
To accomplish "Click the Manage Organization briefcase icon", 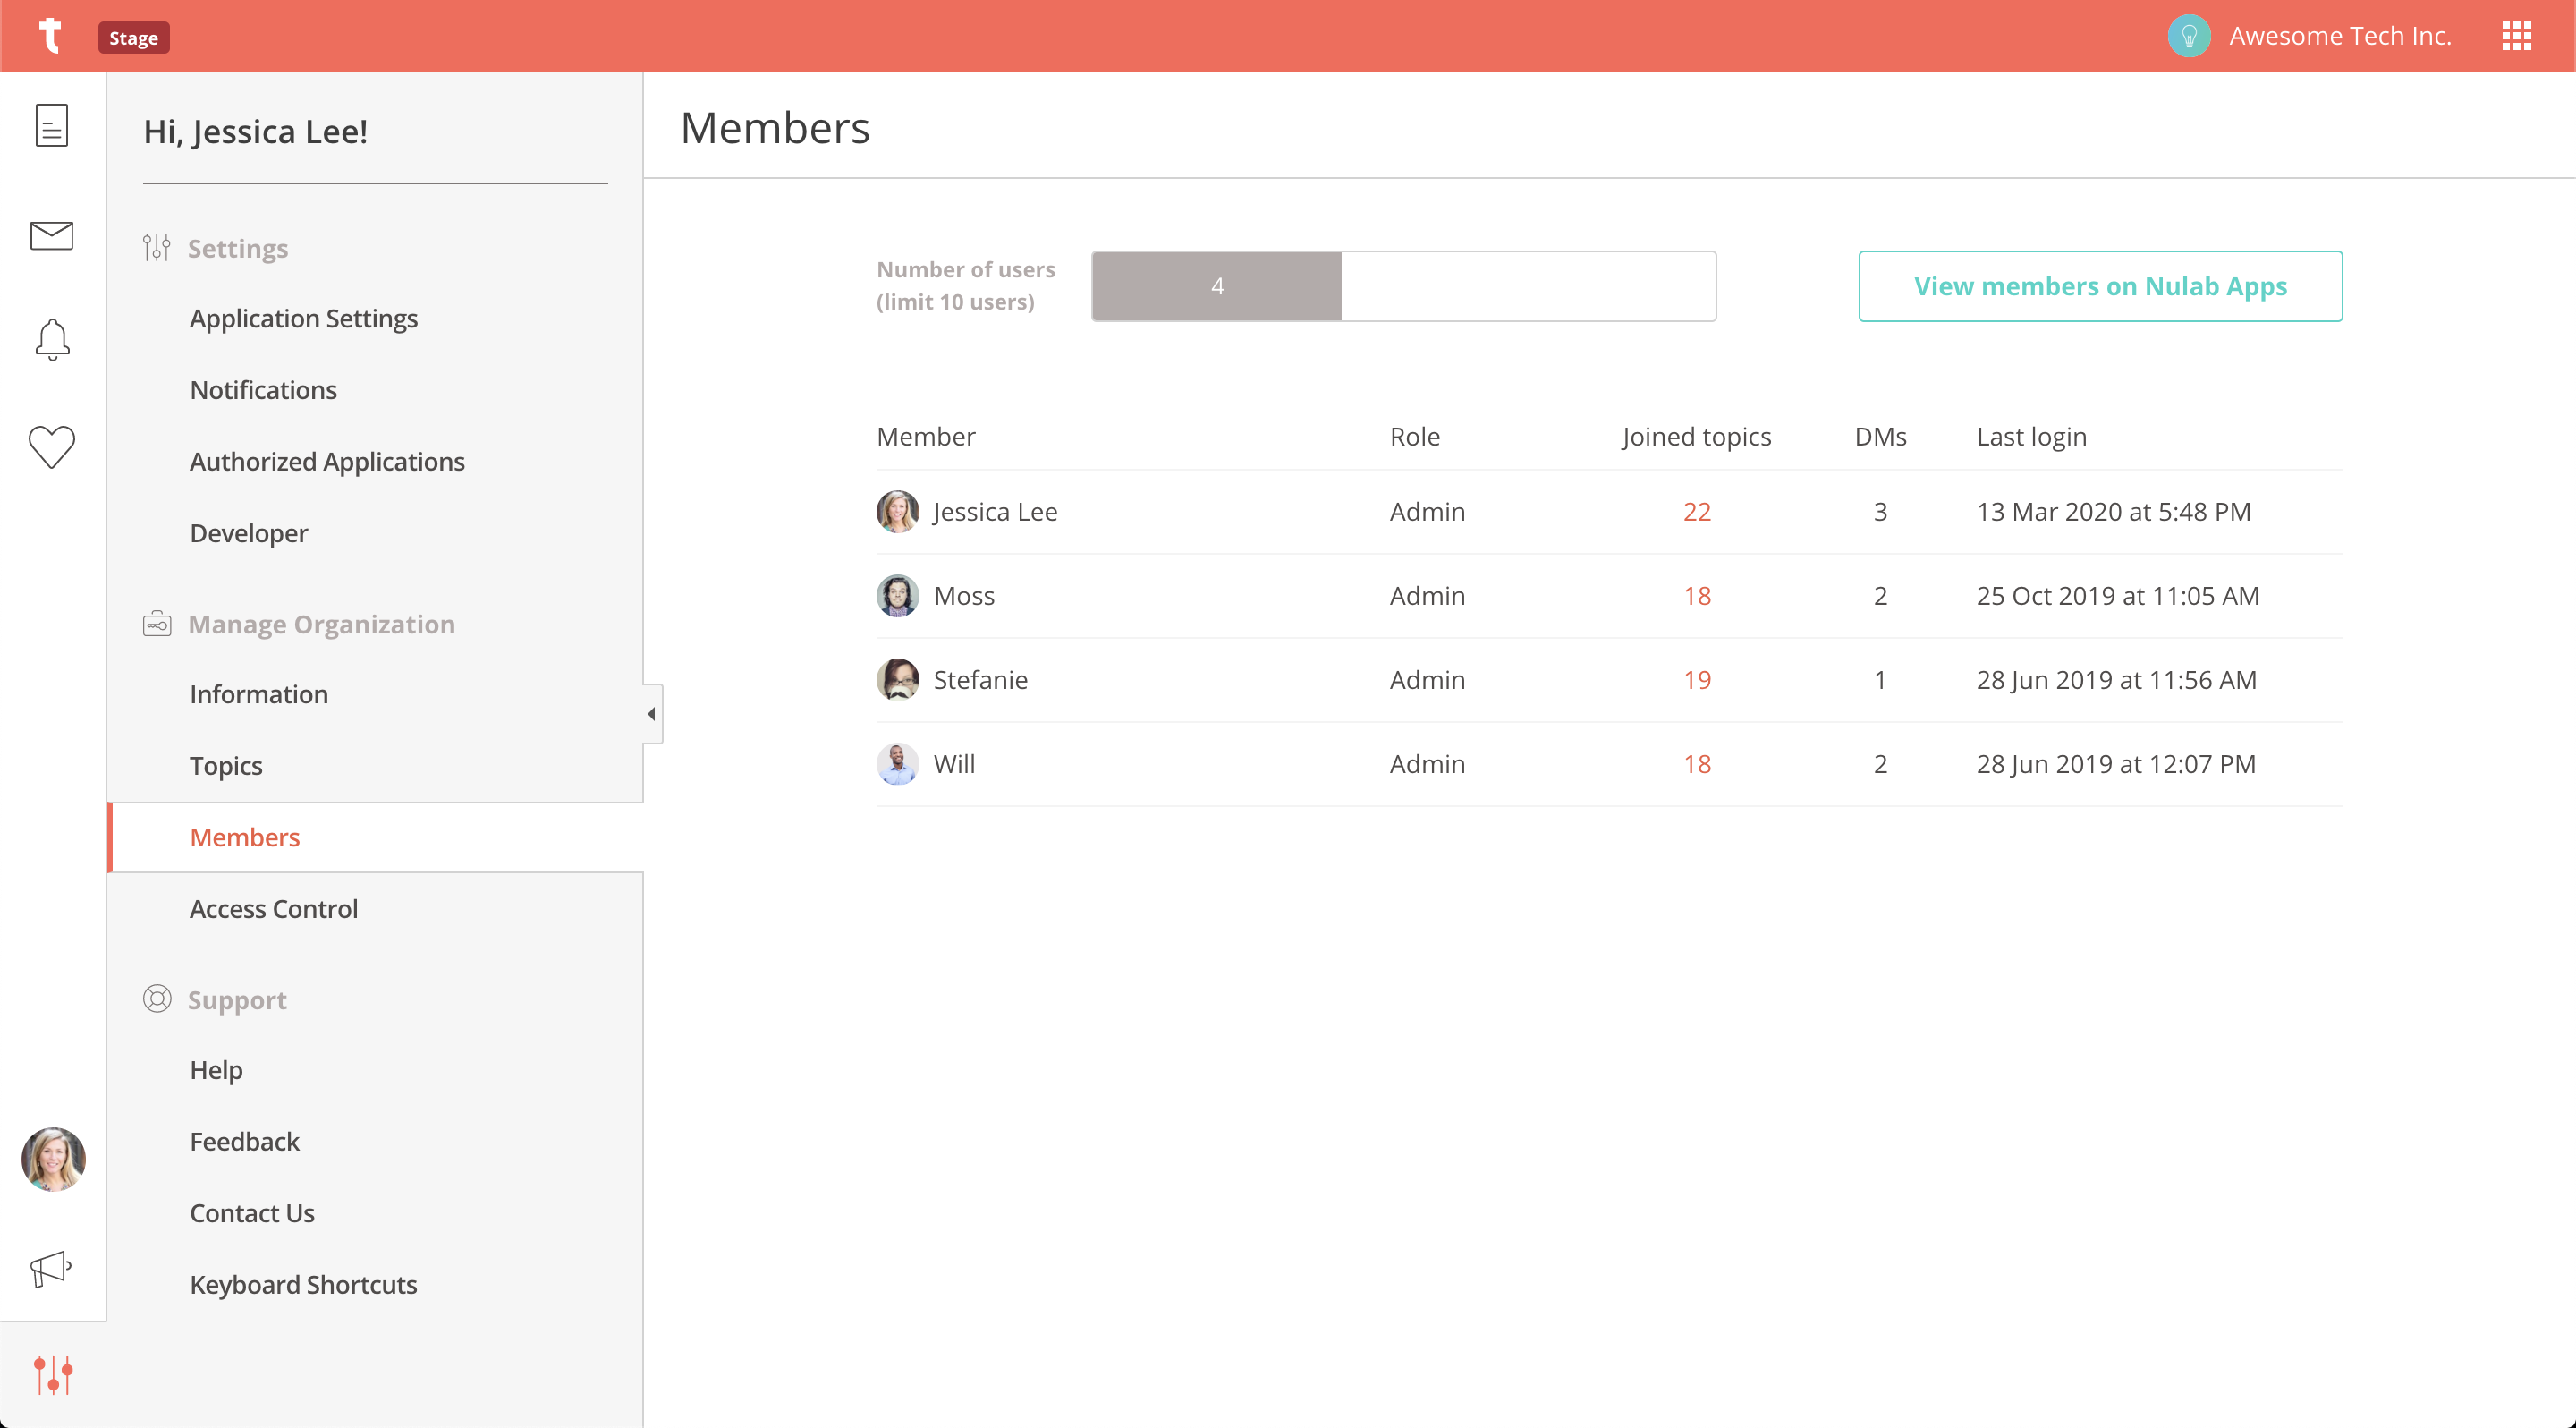I will [157, 624].
